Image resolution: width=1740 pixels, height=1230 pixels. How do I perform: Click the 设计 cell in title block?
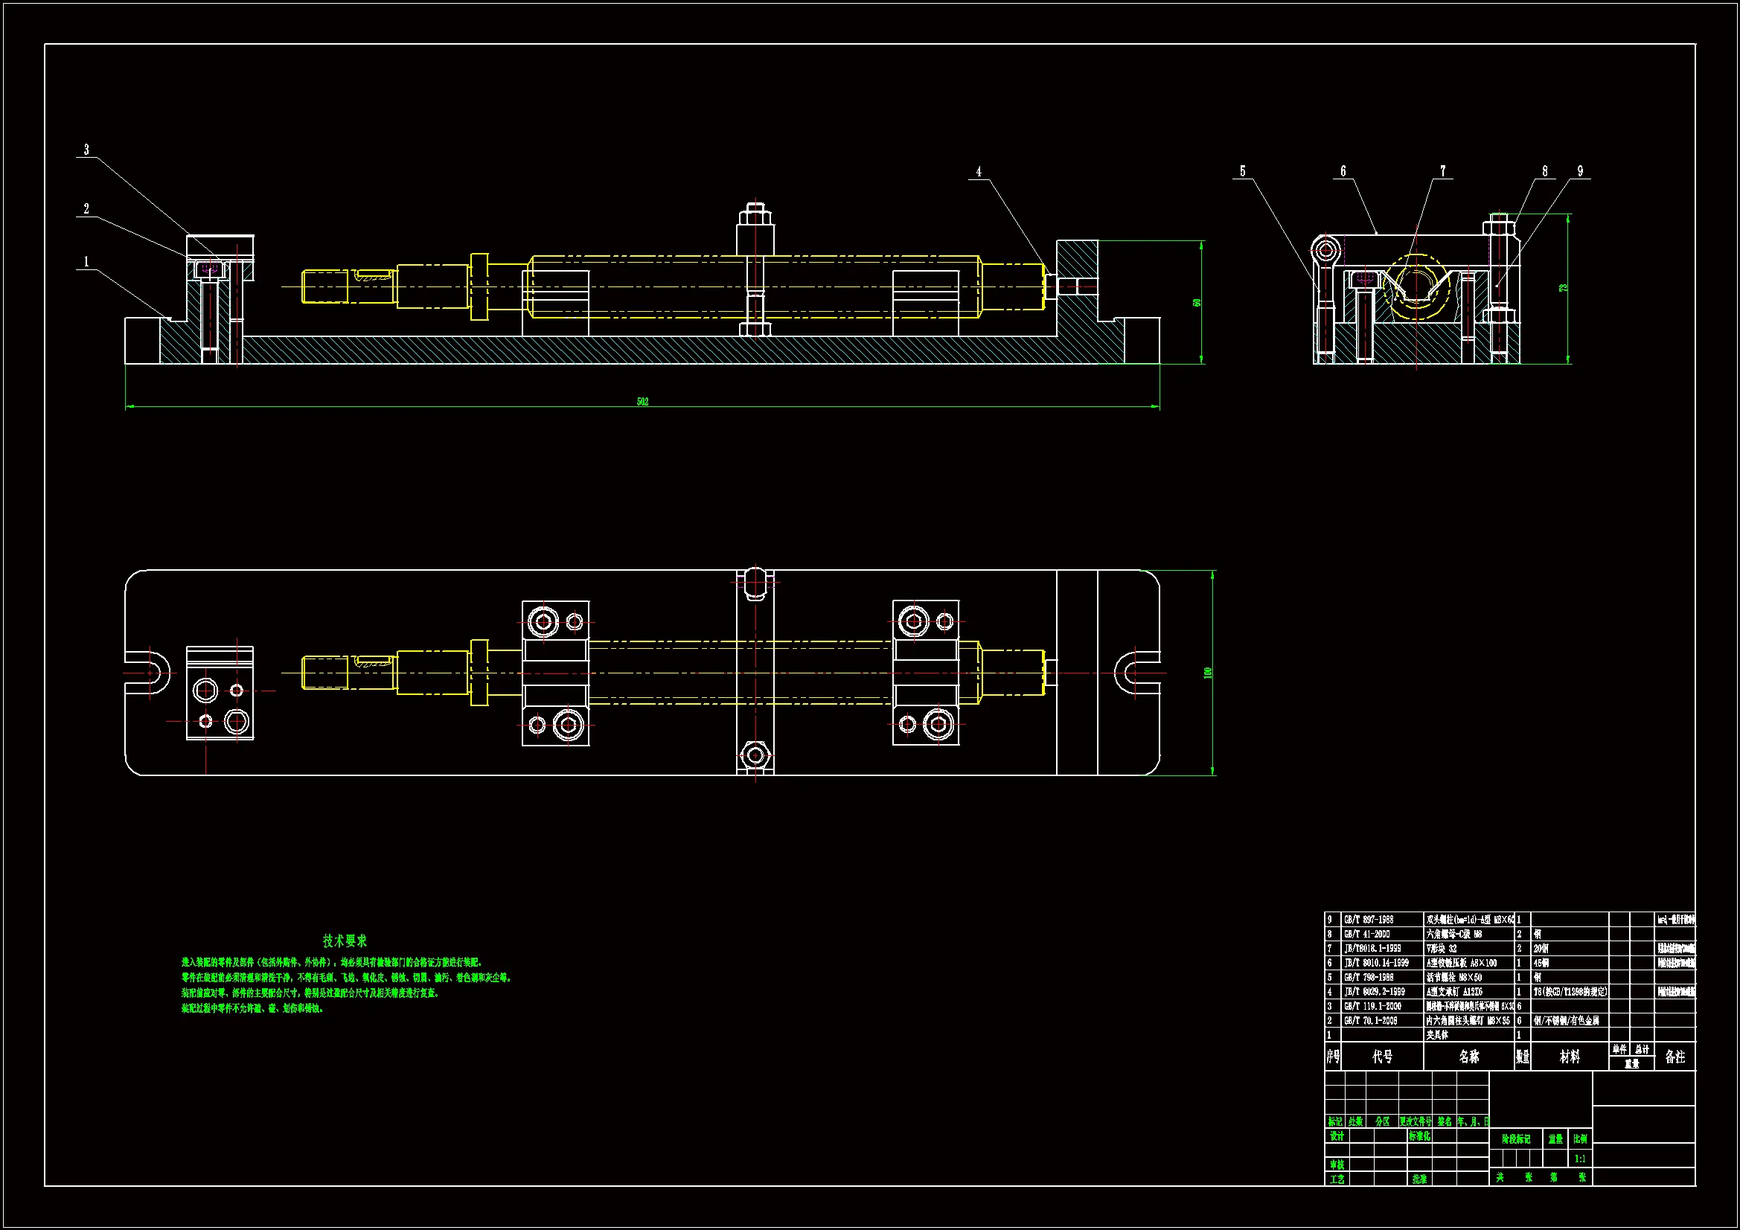tap(1337, 1136)
